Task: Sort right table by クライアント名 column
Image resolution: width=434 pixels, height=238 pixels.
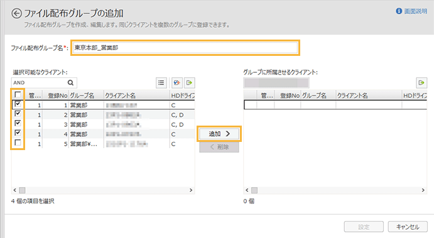Action: tap(369, 95)
